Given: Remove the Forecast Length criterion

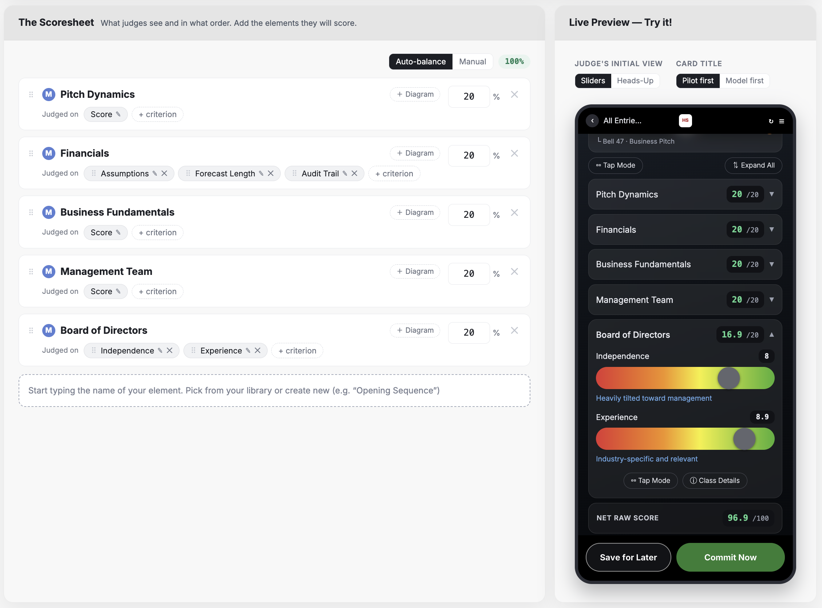Looking at the screenshot, I should [x=270, y=173].
